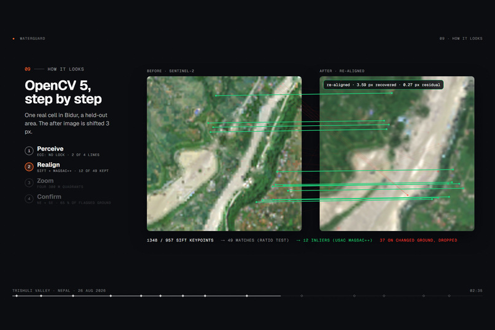Click 'SIFT + MAGSAC++ · 12 OF 49 KEPT'
This screenshot has height=330, width=495.
pos(73,171)
